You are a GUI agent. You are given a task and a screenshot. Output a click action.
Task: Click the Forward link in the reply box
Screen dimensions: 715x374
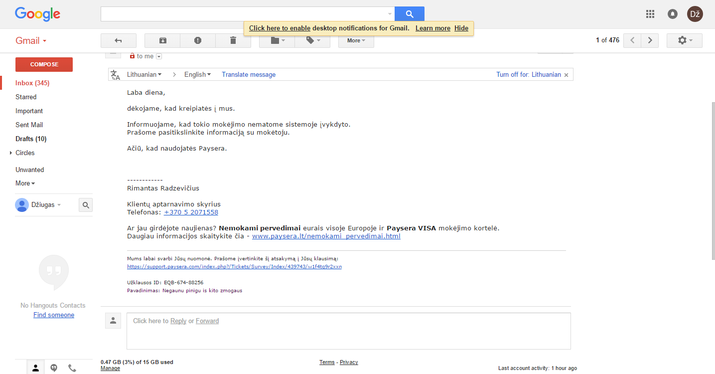pos(207,321)
